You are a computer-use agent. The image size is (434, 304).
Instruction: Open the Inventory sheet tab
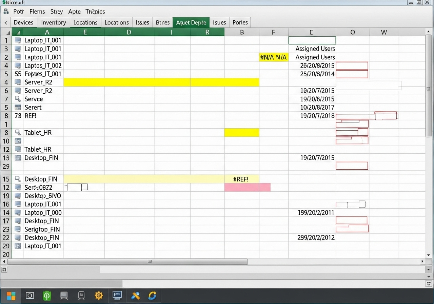pyautogui.click(x=53, y=22)
